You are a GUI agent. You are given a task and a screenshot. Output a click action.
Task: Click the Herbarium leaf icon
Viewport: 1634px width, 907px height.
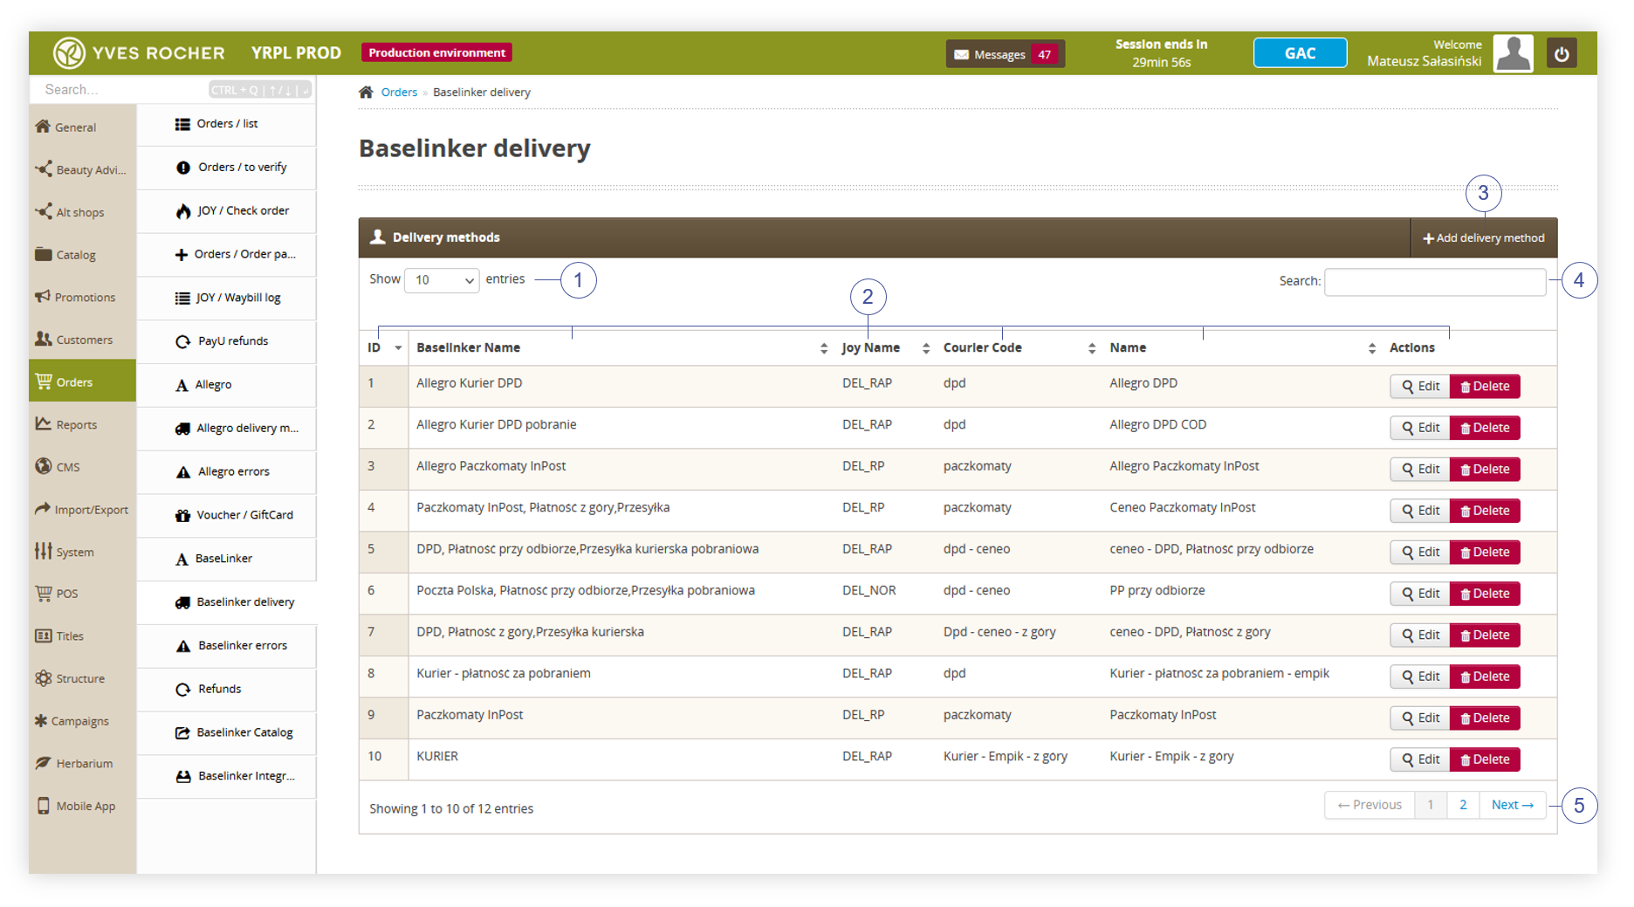click(x=43, y=763)
